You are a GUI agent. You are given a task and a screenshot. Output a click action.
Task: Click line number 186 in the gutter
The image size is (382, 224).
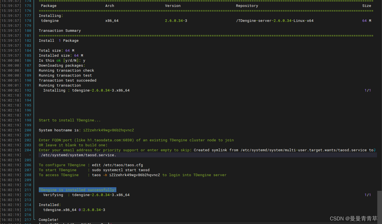(x=28, y=61)
